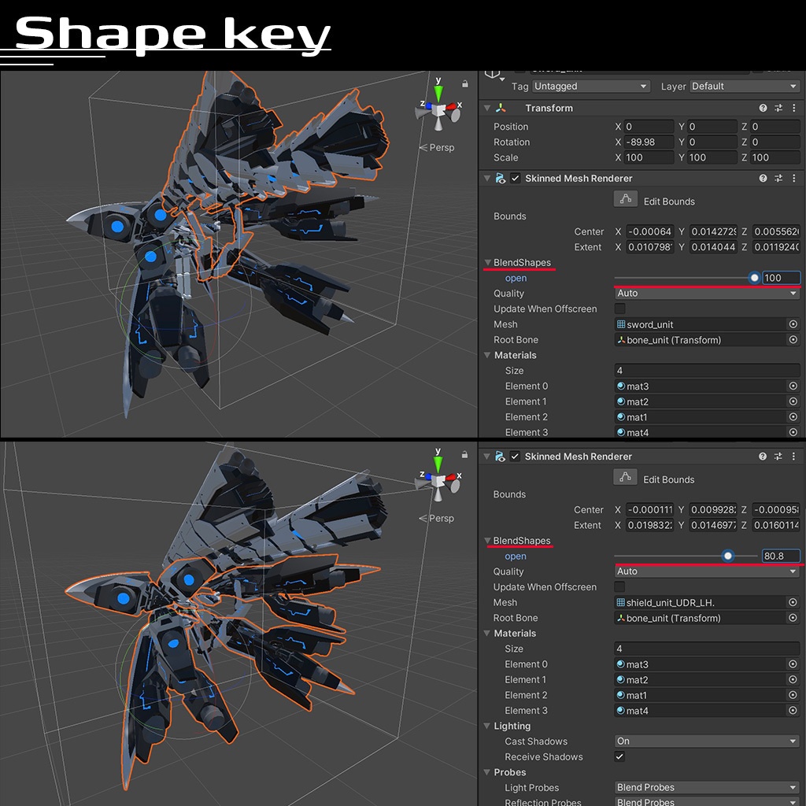
Task: Click the lower open blend shape slider handle
Action: point(728,556)
